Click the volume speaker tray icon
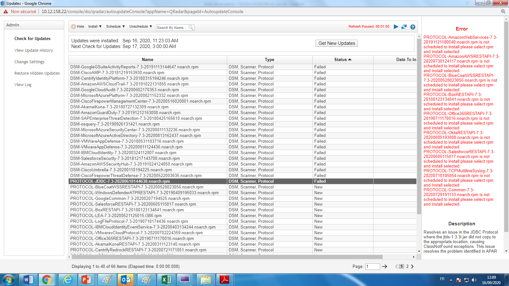 pyautogui.click(x=474, y=280)
